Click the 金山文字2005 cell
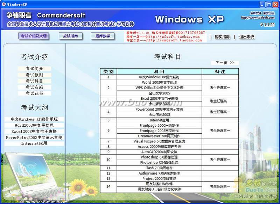Image resolution: width=280 pixels, height=204 pixels. point(159,93)
